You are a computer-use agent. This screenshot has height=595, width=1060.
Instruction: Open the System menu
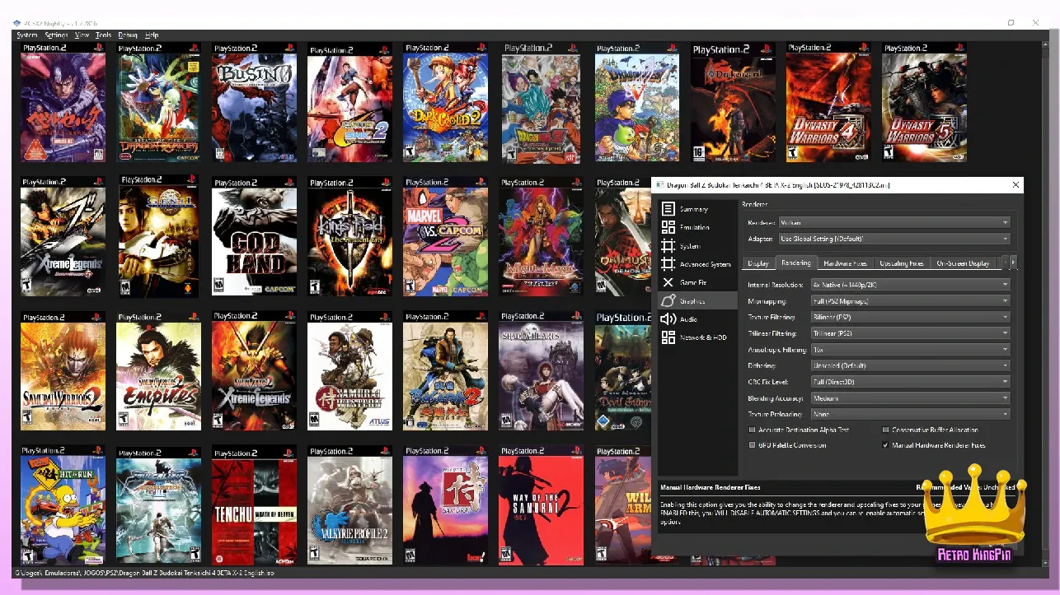27,35
